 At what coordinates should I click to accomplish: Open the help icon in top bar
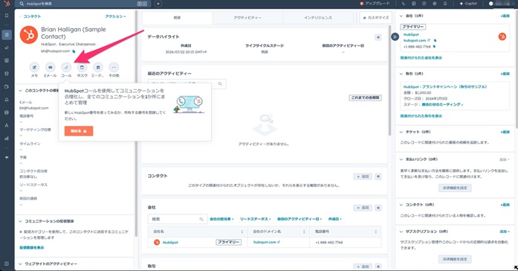tap(424, 4)
